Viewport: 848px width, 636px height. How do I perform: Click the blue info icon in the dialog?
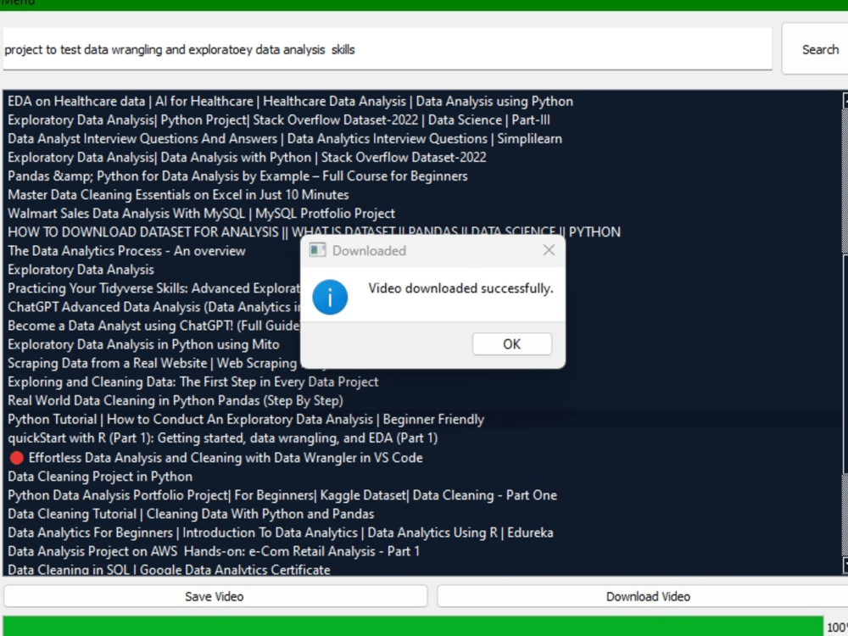coord(331,298)
